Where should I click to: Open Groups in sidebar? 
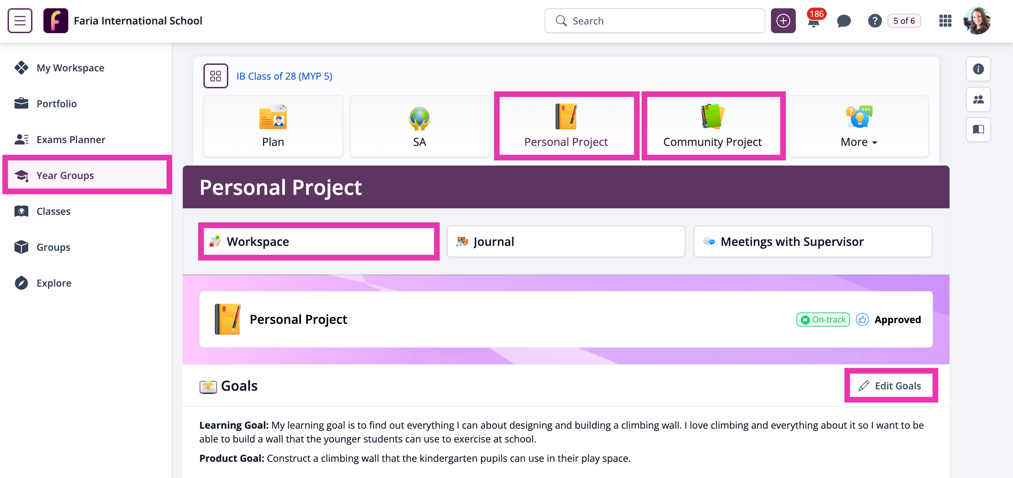[x=87, y=247]
